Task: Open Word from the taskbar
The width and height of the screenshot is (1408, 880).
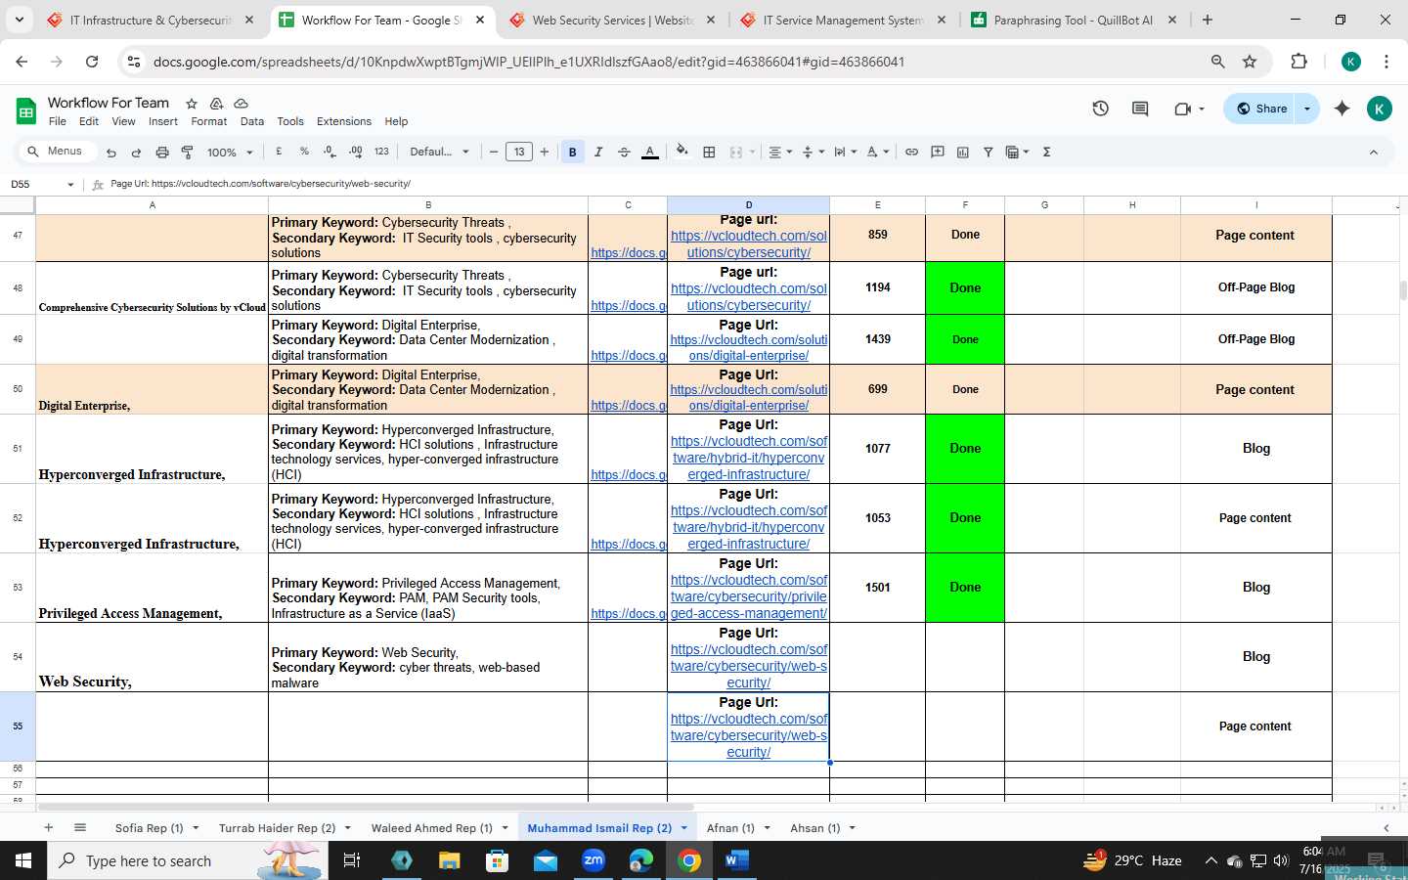Action: pos(736,860)
